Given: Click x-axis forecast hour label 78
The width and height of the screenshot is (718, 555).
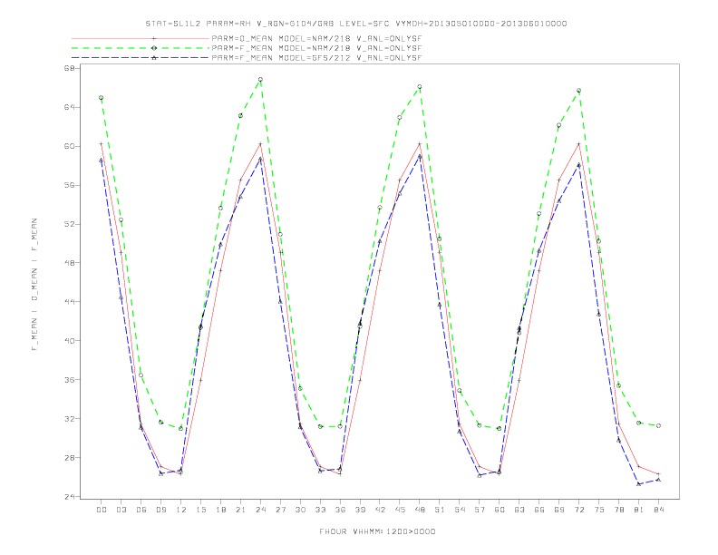Looking at the screenshot, I should [619, 510].
